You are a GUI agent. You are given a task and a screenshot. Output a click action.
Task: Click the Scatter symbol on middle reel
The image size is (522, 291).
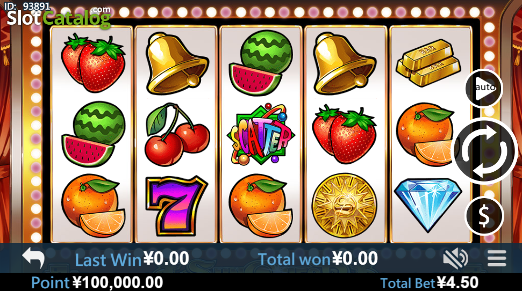(261, 134)
